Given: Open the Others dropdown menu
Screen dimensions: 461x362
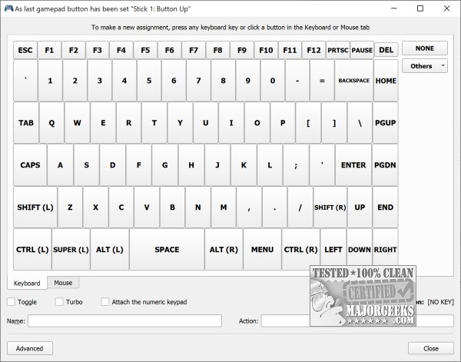Looking at the screenshot, I should pyautogui.click(x=424, y=66).
